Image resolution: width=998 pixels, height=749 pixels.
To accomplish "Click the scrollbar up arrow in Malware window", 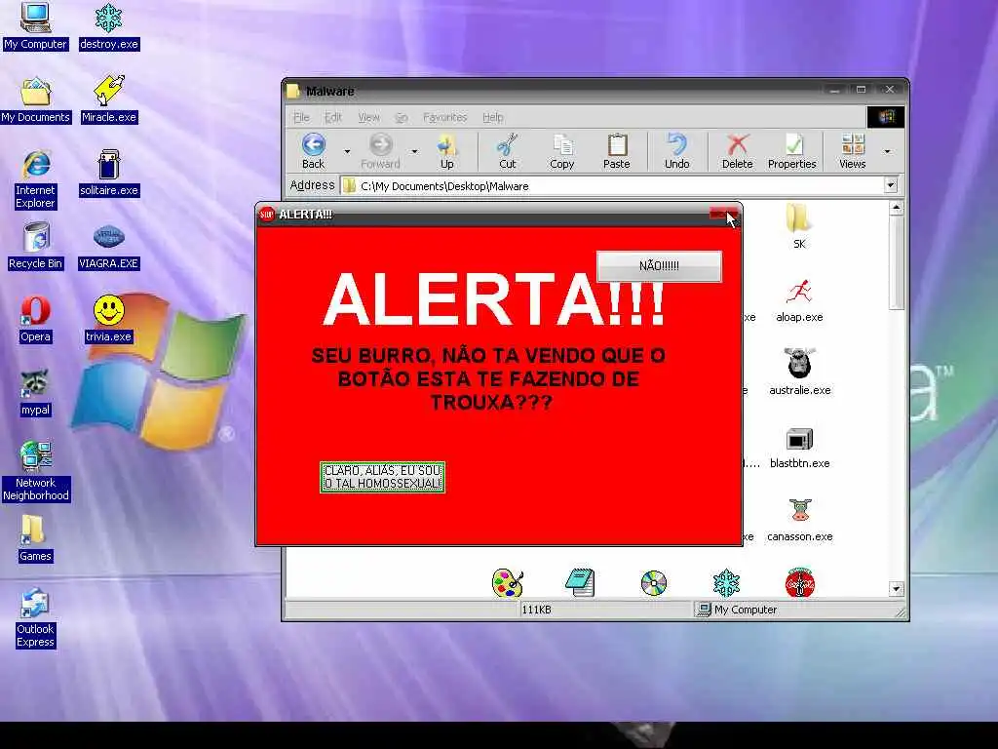I will click(x=897, y=208).
